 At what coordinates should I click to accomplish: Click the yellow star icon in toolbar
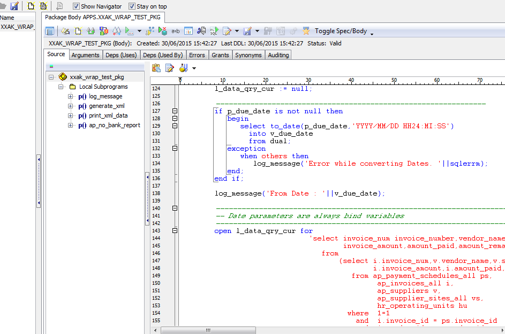click(306, 31)
